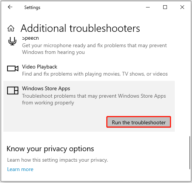Go back using the arrow icon

[10, 7]
